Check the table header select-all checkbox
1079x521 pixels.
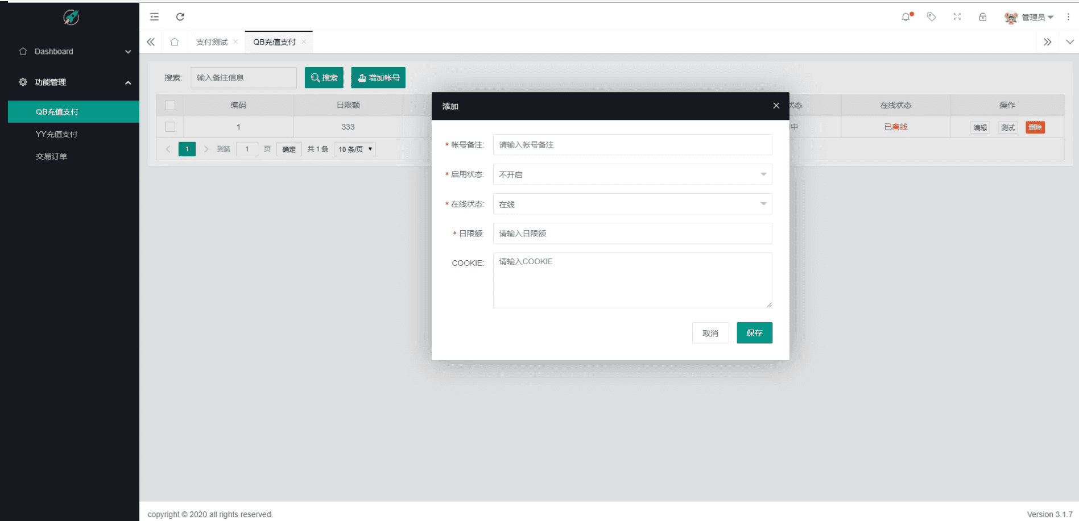(170, 105)
